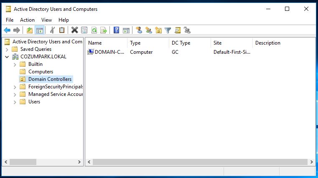
Task: Click the Create new user icon
Action: click(139, 30)
